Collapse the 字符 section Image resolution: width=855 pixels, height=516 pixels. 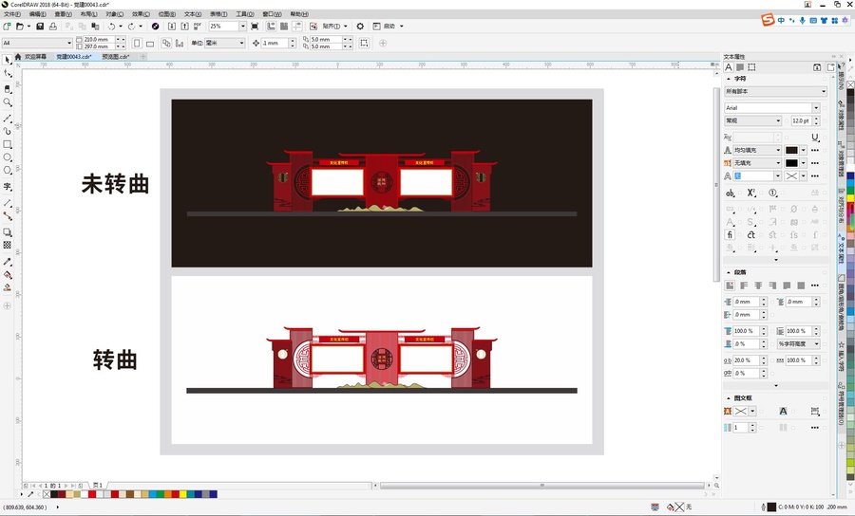(x=729, y=79)
